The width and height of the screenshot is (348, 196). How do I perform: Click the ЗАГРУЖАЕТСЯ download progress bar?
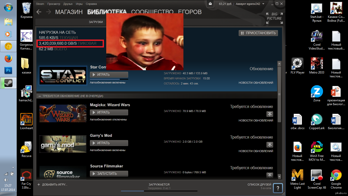(159, 191)
